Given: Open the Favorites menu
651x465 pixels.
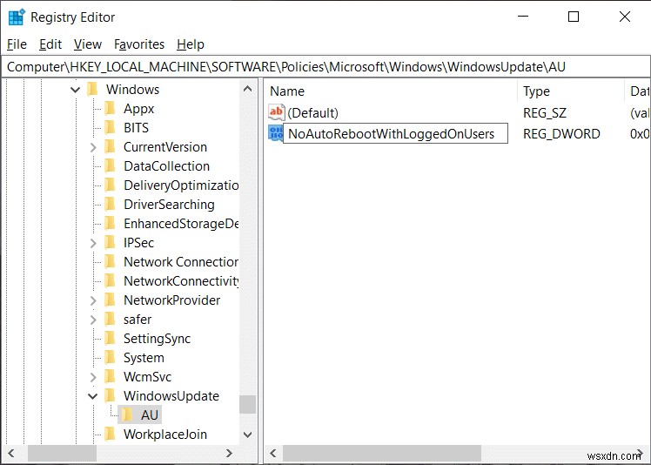Looking at the screenshot, I should click(x=139, y=44).
